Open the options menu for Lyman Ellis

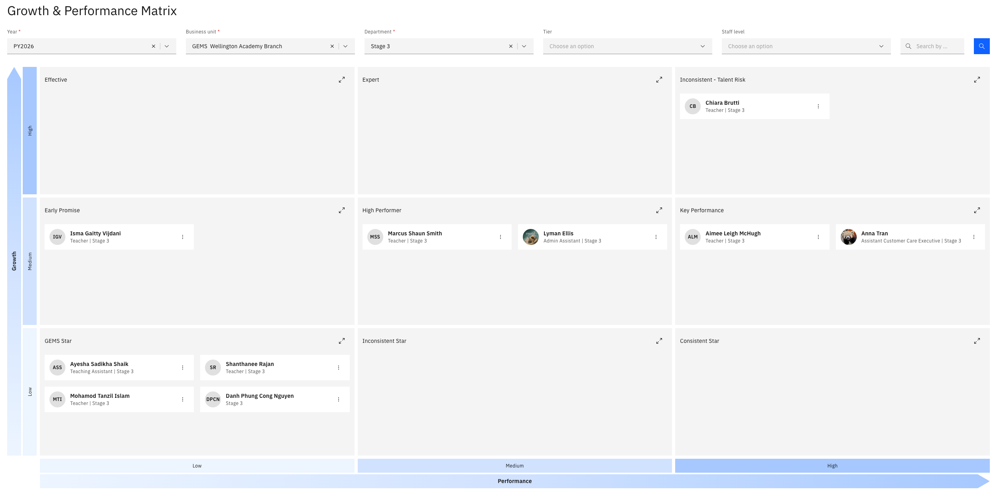656,237
